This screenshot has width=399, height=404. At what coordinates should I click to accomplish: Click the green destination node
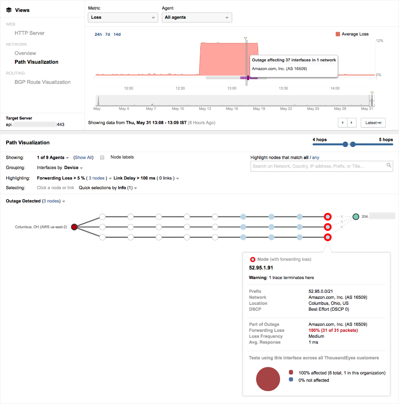(x=356, y=217)
